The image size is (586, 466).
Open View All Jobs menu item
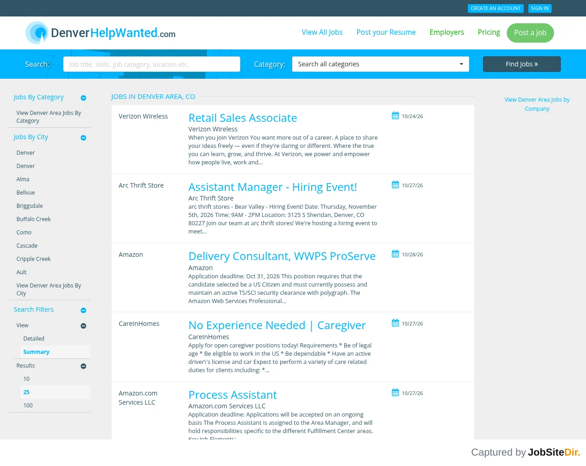tap(322, 32)
